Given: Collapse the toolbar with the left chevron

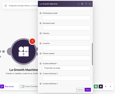Looking at the screenshot, I should point(110,86).
